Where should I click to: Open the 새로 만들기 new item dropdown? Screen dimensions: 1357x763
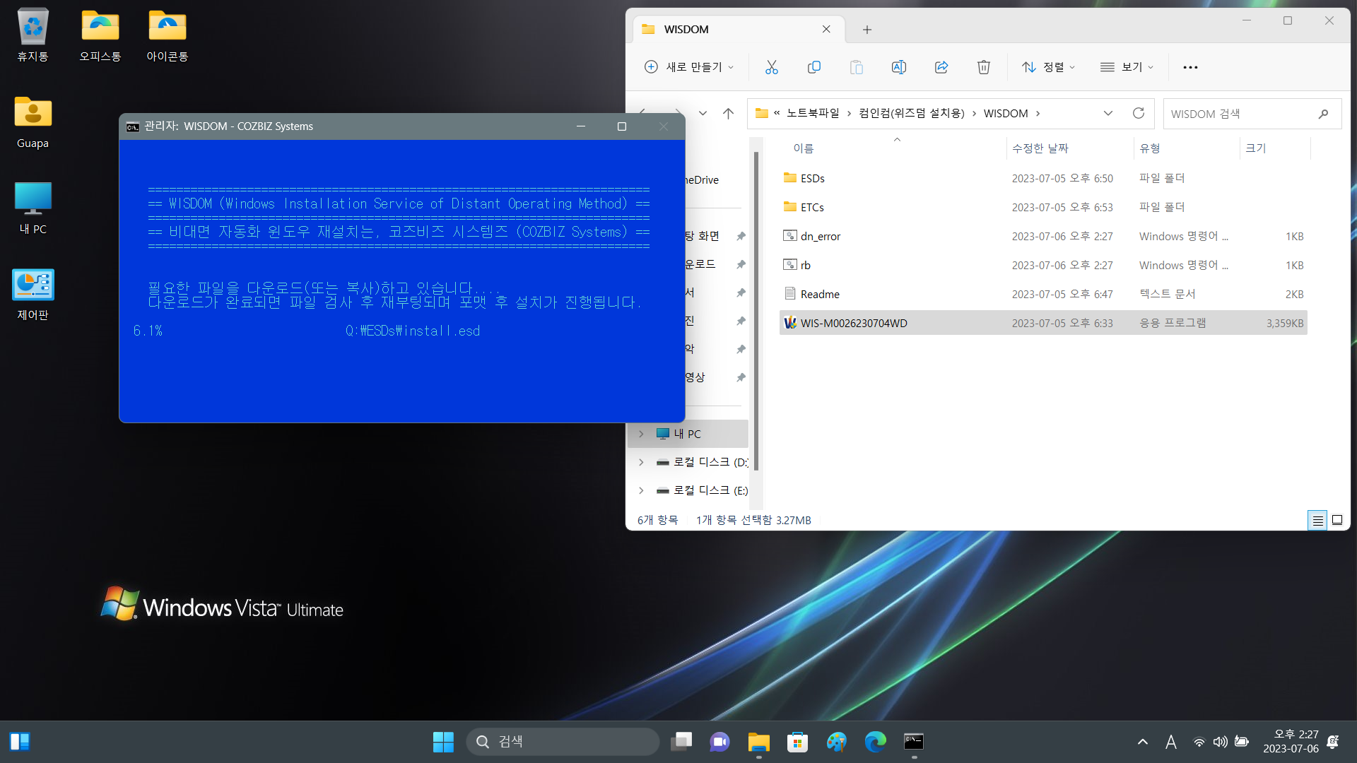coord(689,67)
